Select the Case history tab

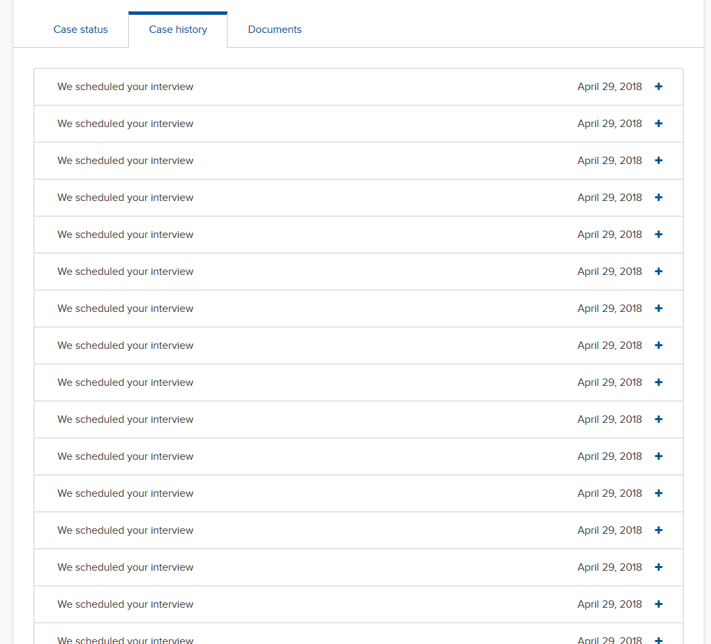pyautogui.click(x=178, y=30)
